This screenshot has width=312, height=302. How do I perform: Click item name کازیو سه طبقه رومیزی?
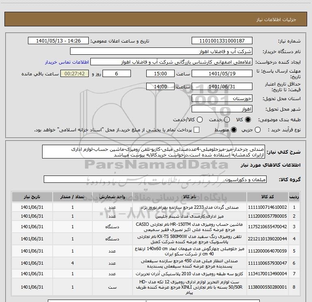pos(190,274)
